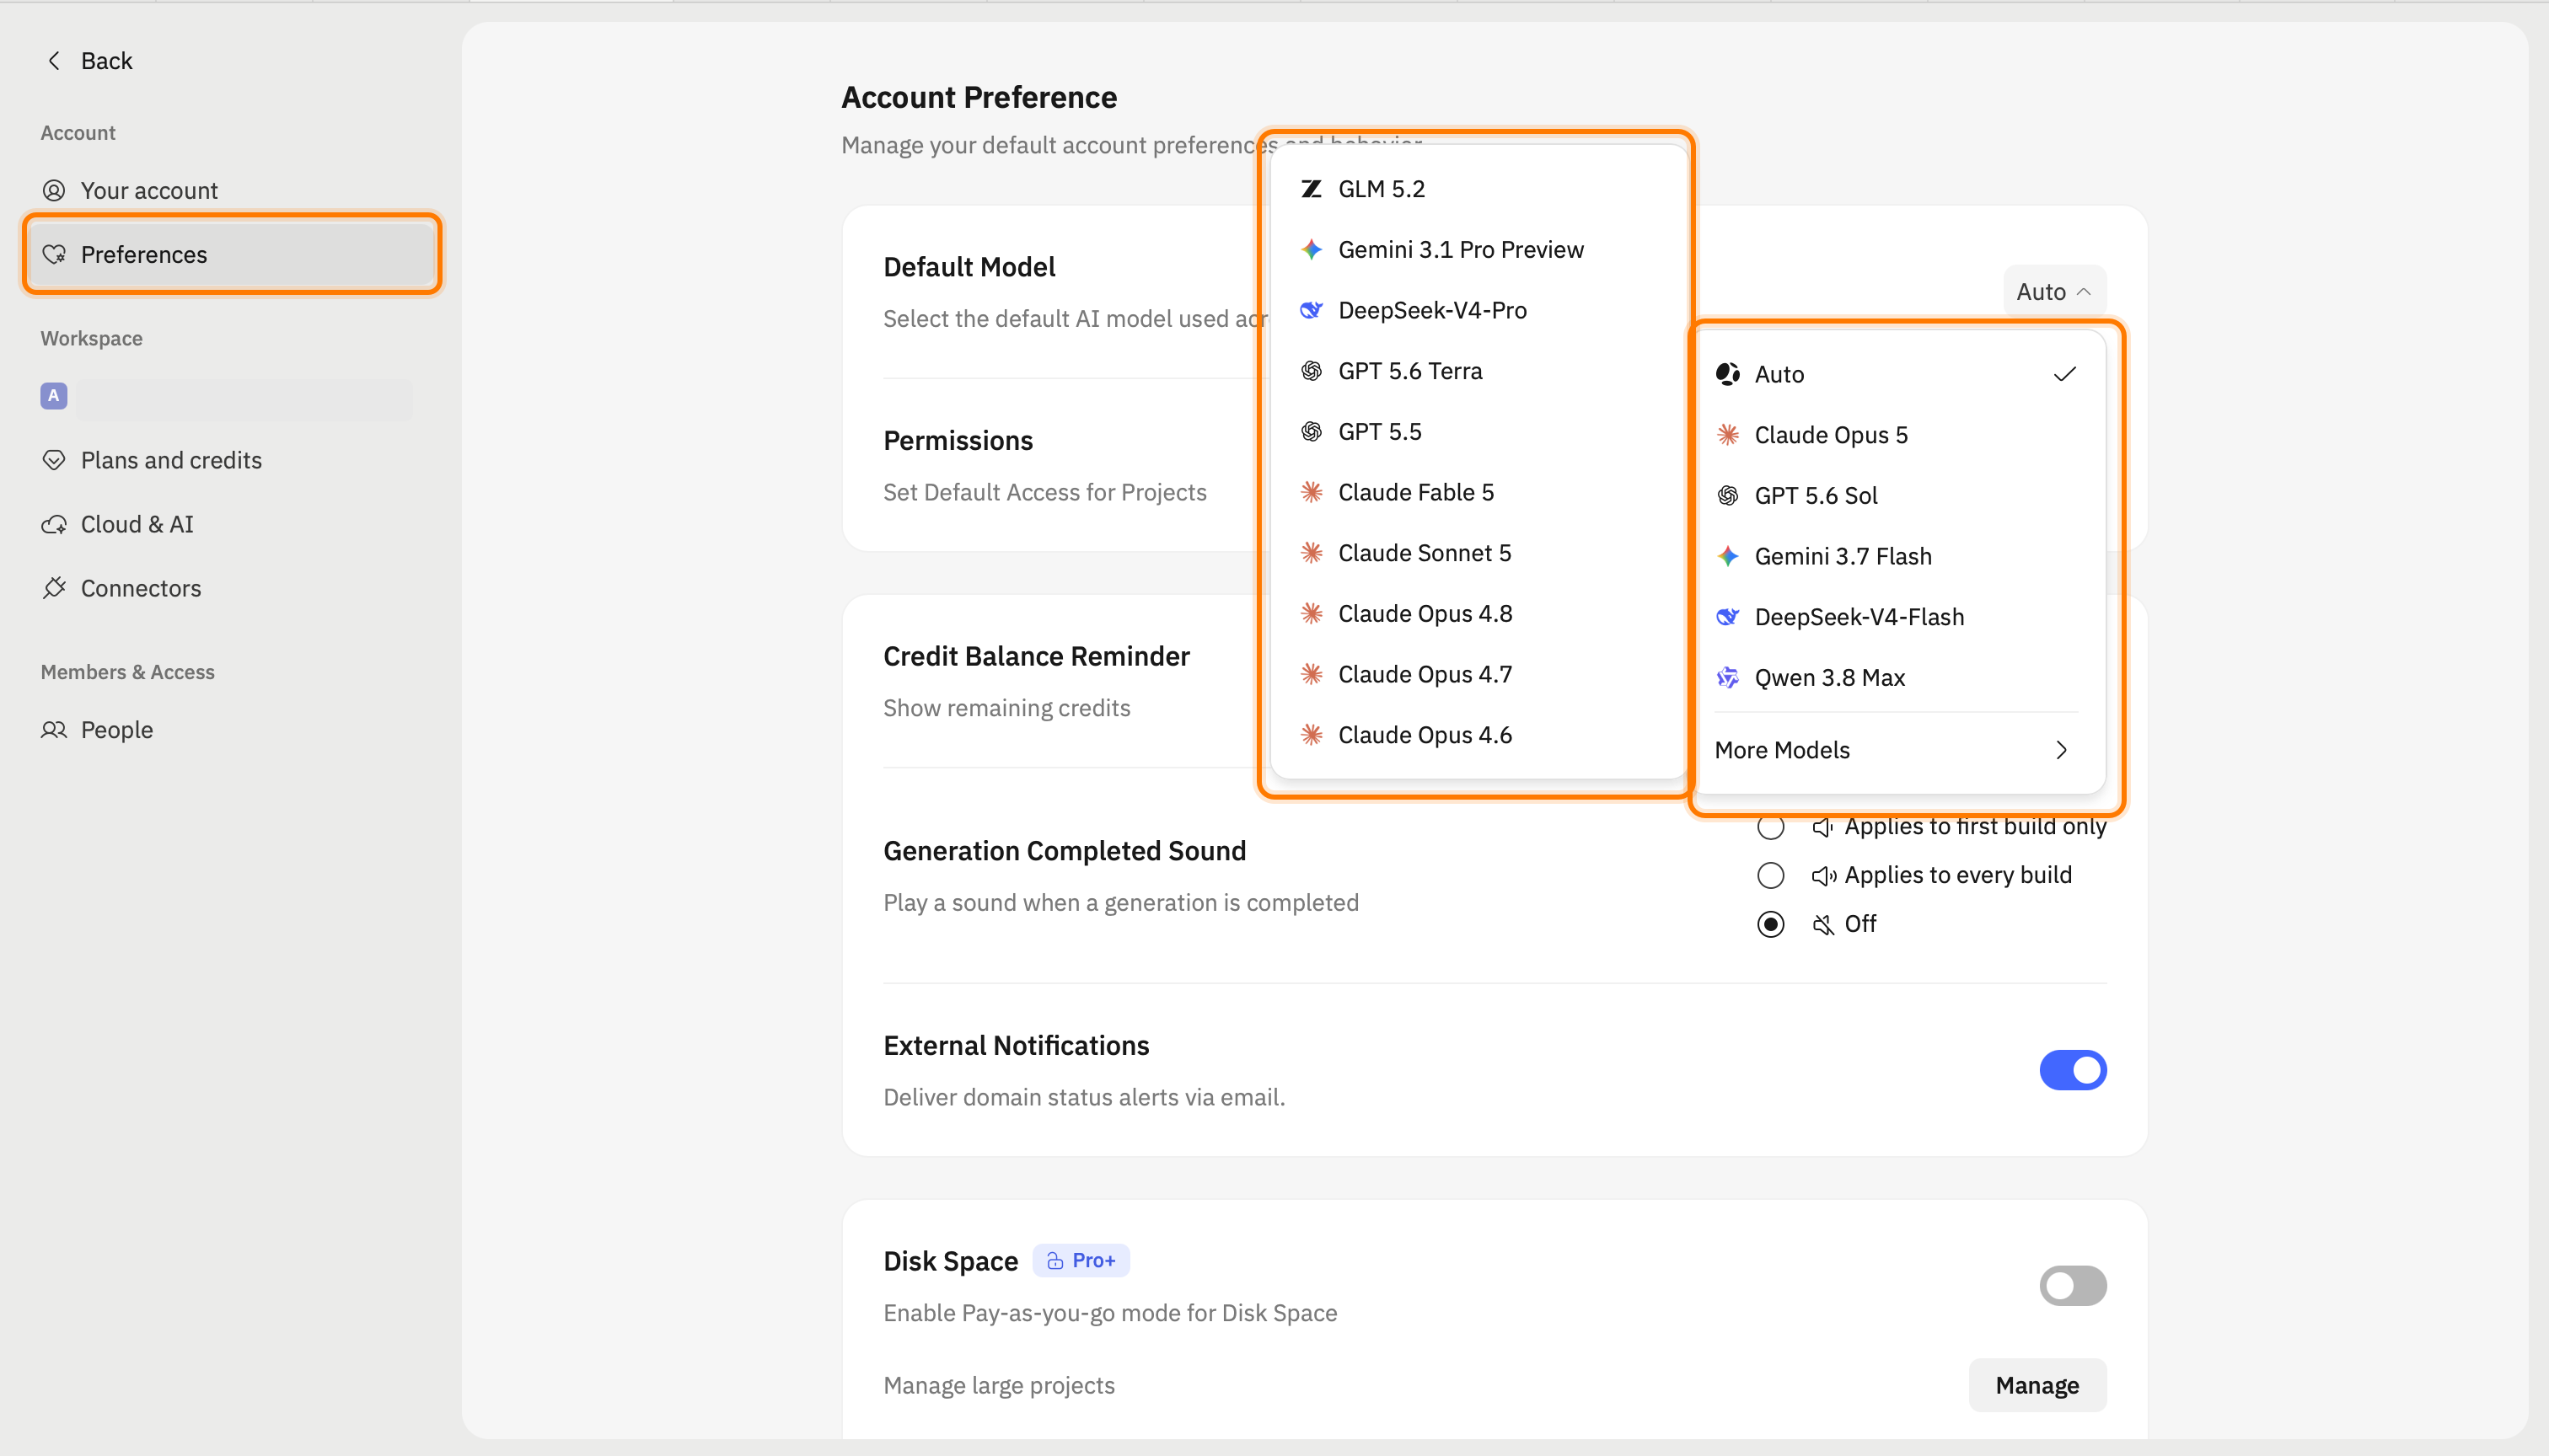2549x1456 pixels.
Task: Select GPT 5.5 in More Models submenu
Action: (x=1478, y=432)
